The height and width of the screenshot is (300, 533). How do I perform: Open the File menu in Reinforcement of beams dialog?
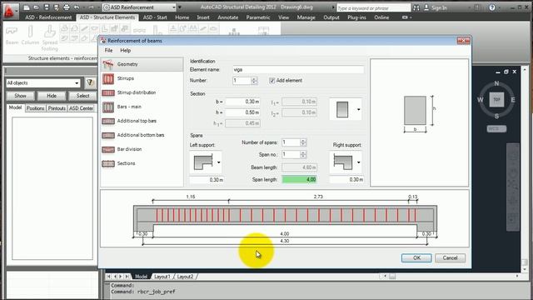coord(108,50)
